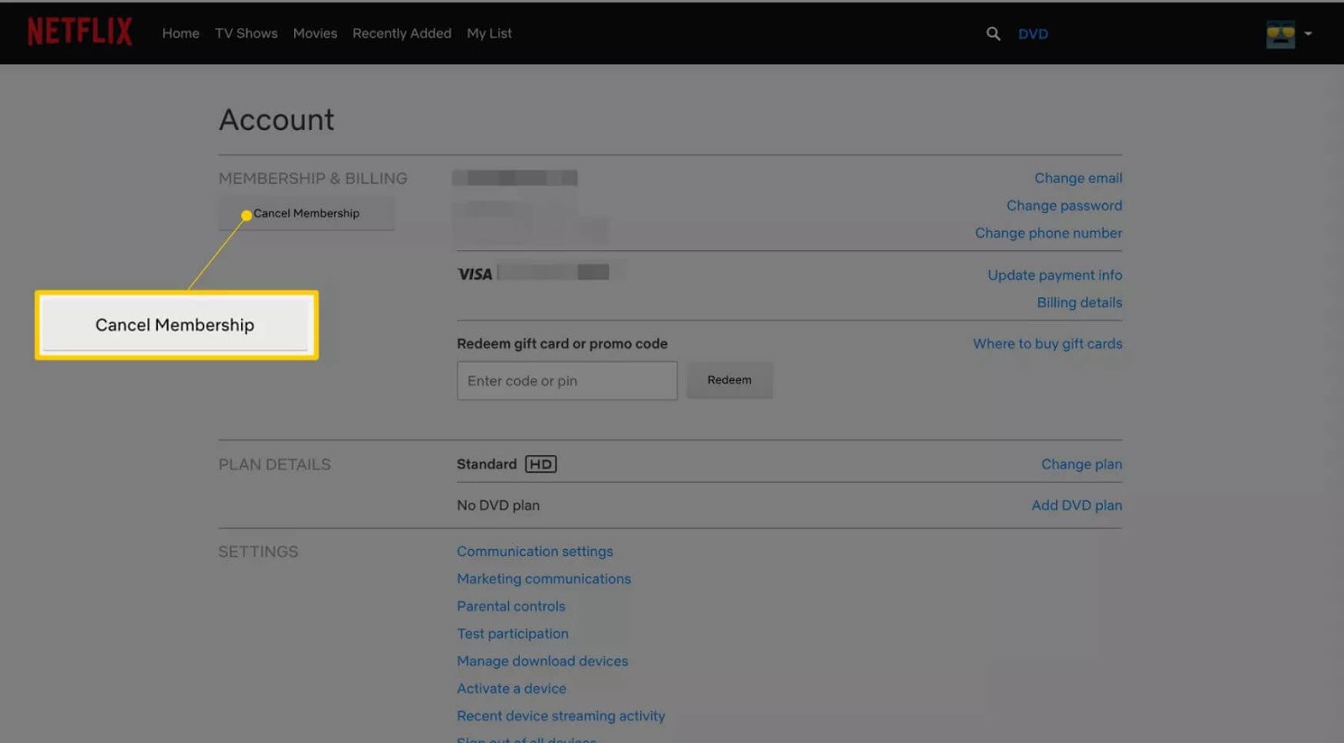Click the HD badge next to Standard
1344x743 pixels.
pos(541,464)
